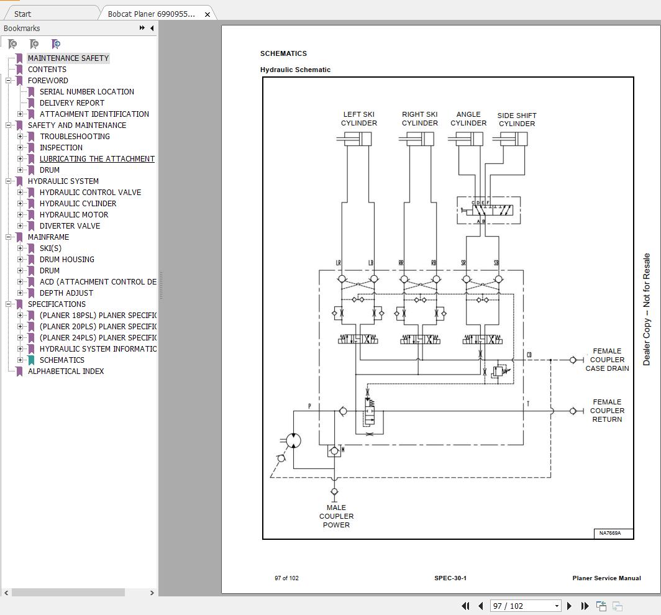Click the double-arrow Bookmarks options button
The width and height of the screenshot is (661, 615).
point(142,28)
